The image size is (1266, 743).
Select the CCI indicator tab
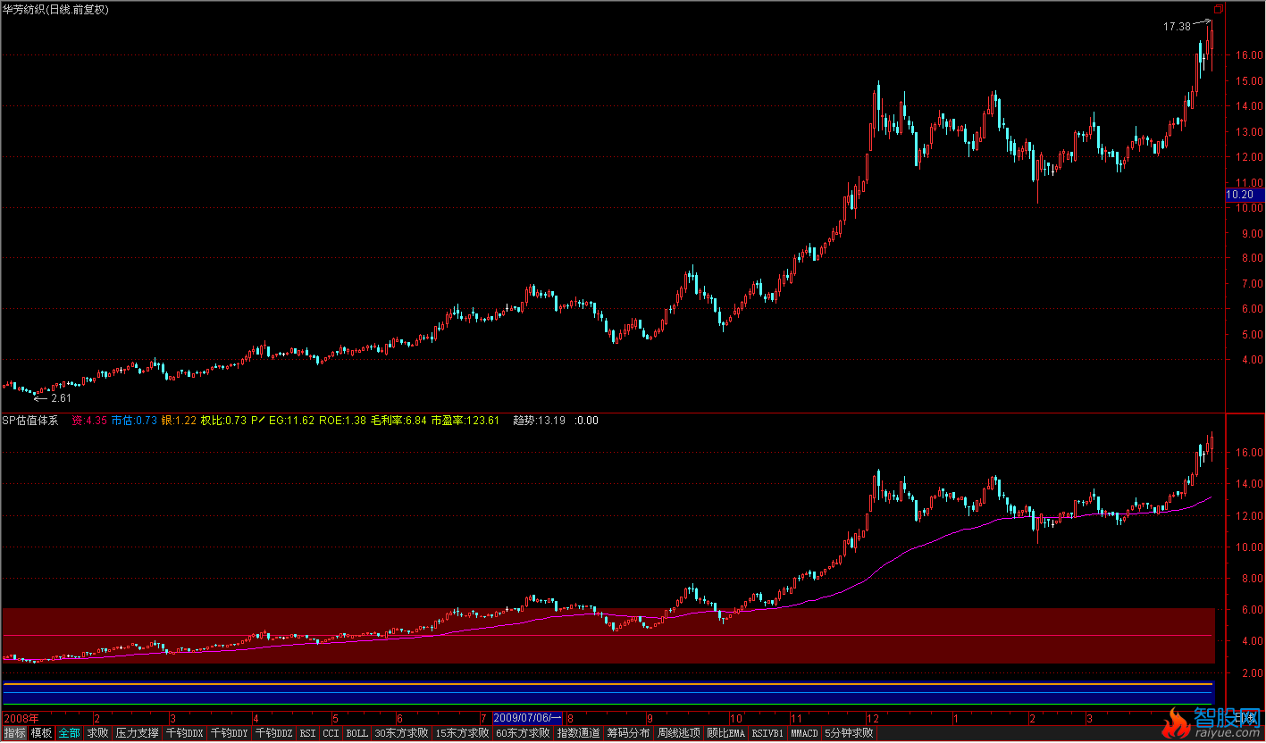(331, 733)
